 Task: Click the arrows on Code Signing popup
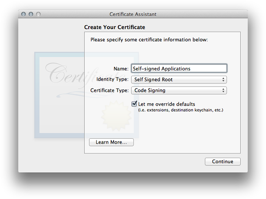pyautogui.click(x=223, y=90)
